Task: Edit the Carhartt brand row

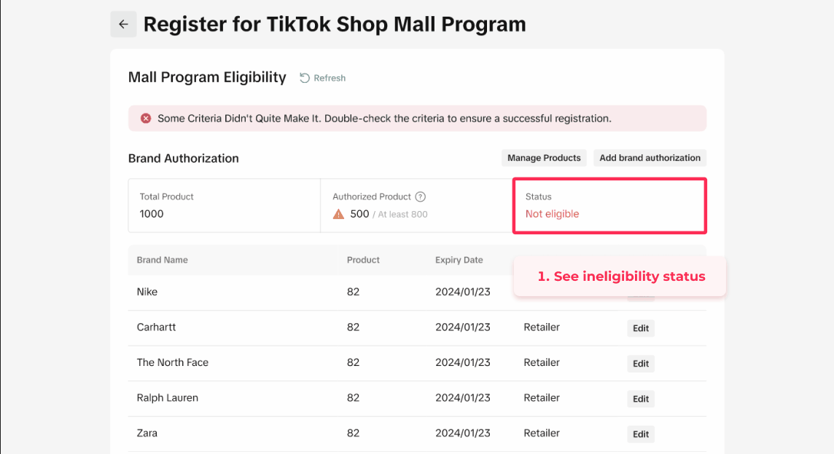Action: (x=641, y=328)
